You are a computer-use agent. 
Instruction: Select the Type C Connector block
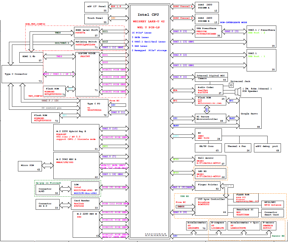click(22, 74)
